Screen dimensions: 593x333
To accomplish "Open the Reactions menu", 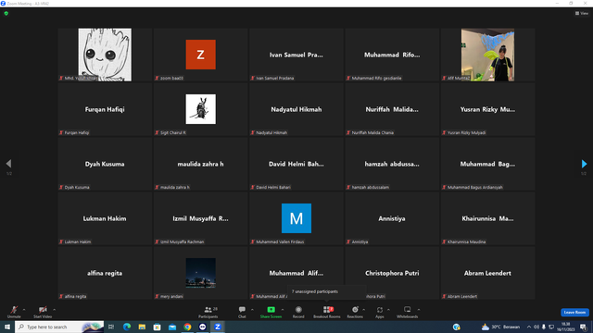I will coord(355,312).
